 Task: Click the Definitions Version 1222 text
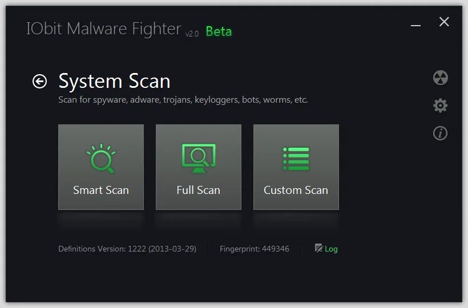pos(127,249)
